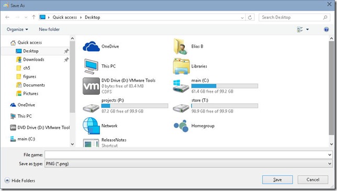Select ch5 folder in navigation pane
The height and width of the screenshot is (191, 337).
tap(27, 68)
